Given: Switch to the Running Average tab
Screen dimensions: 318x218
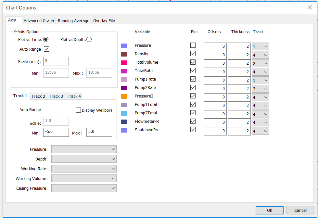Looking at the screenshot, I should [73, 20].
